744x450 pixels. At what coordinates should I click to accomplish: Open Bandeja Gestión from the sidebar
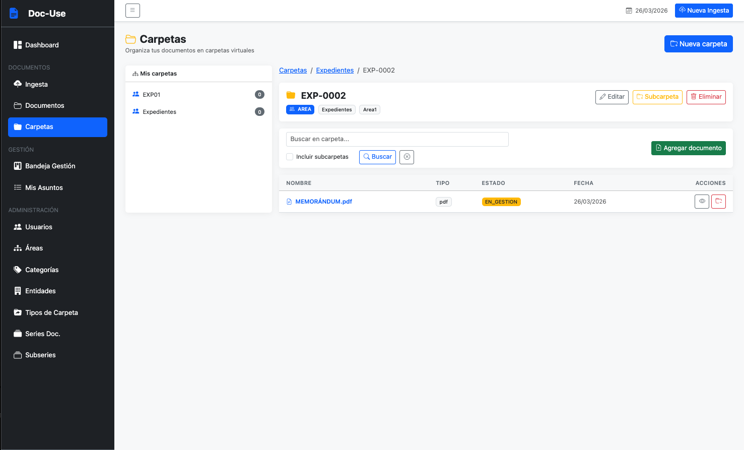[17, 166]
